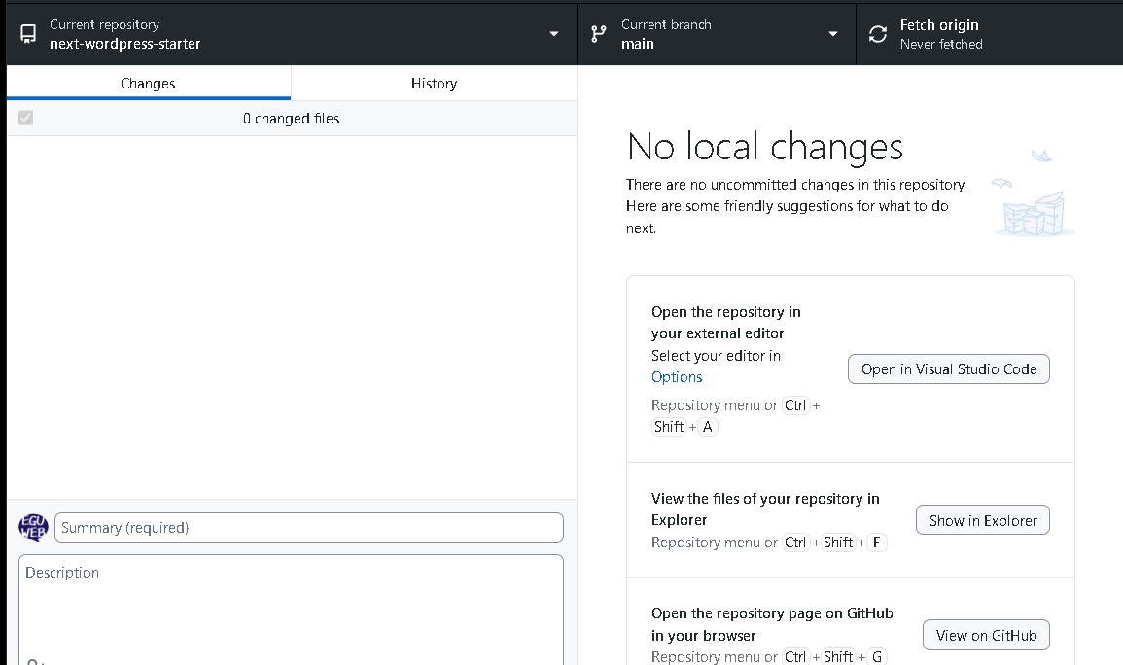Click the sync arrows icon for Fetch origin
This screenshot has width=1123, height=665.
point(878,34)
